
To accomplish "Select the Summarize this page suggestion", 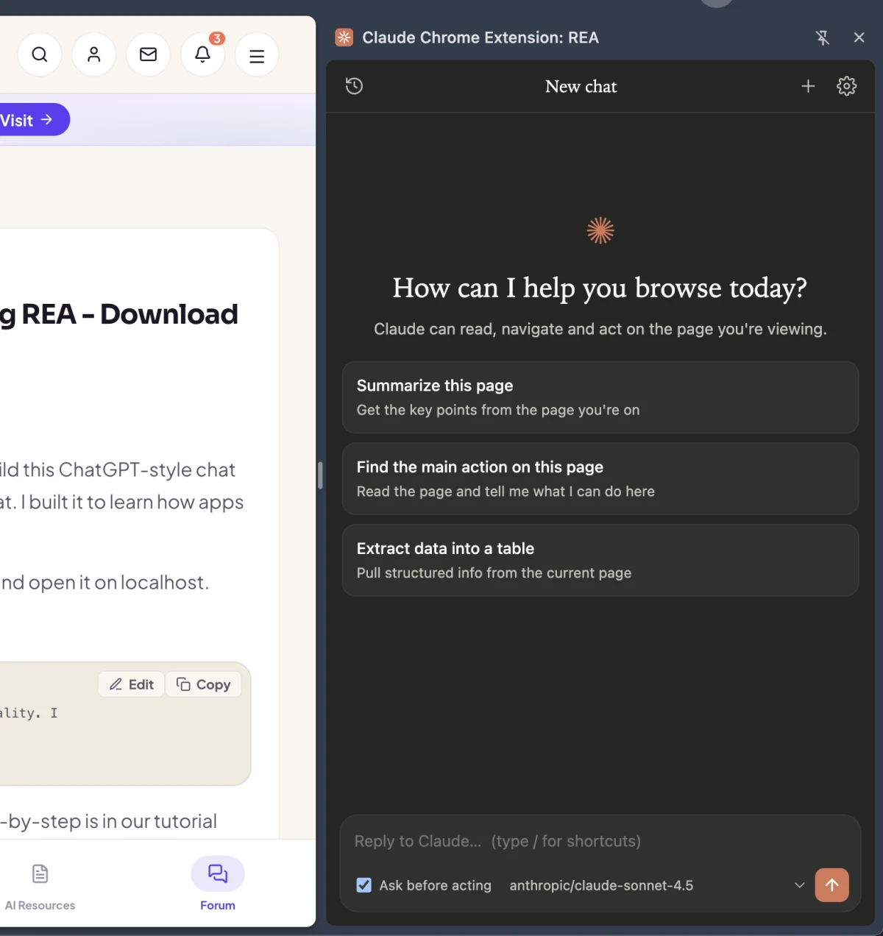I will click(x=600, y=397).
